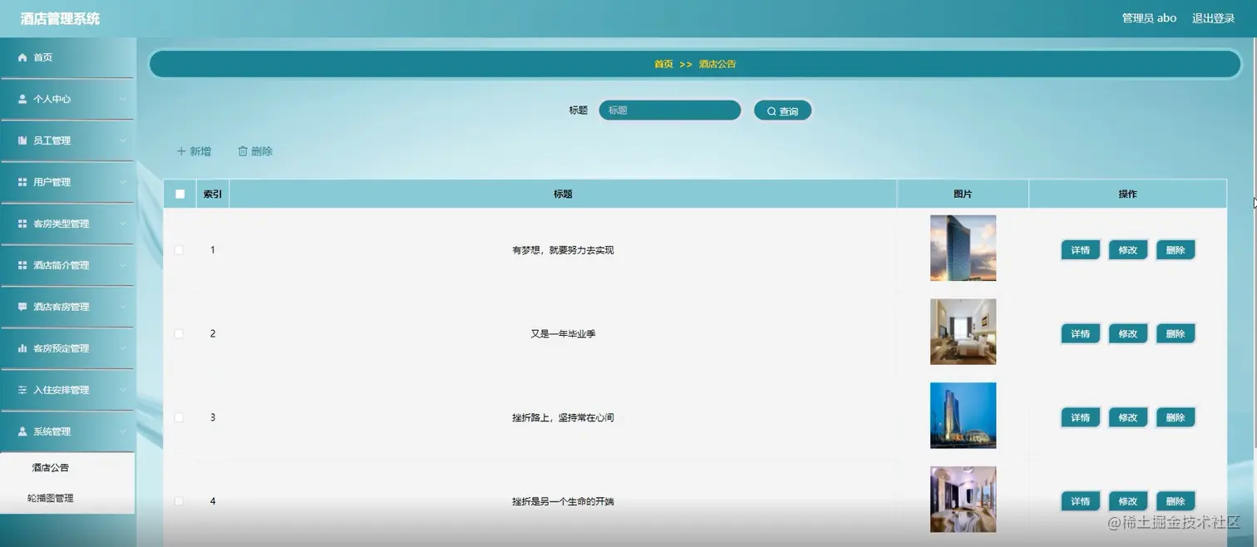Select 员工管理 label in the sidebar
The image size is (1257, 547).
(52, 140)
